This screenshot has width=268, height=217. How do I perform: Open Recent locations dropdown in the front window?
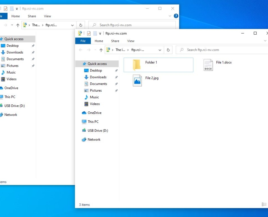point(95,50)
